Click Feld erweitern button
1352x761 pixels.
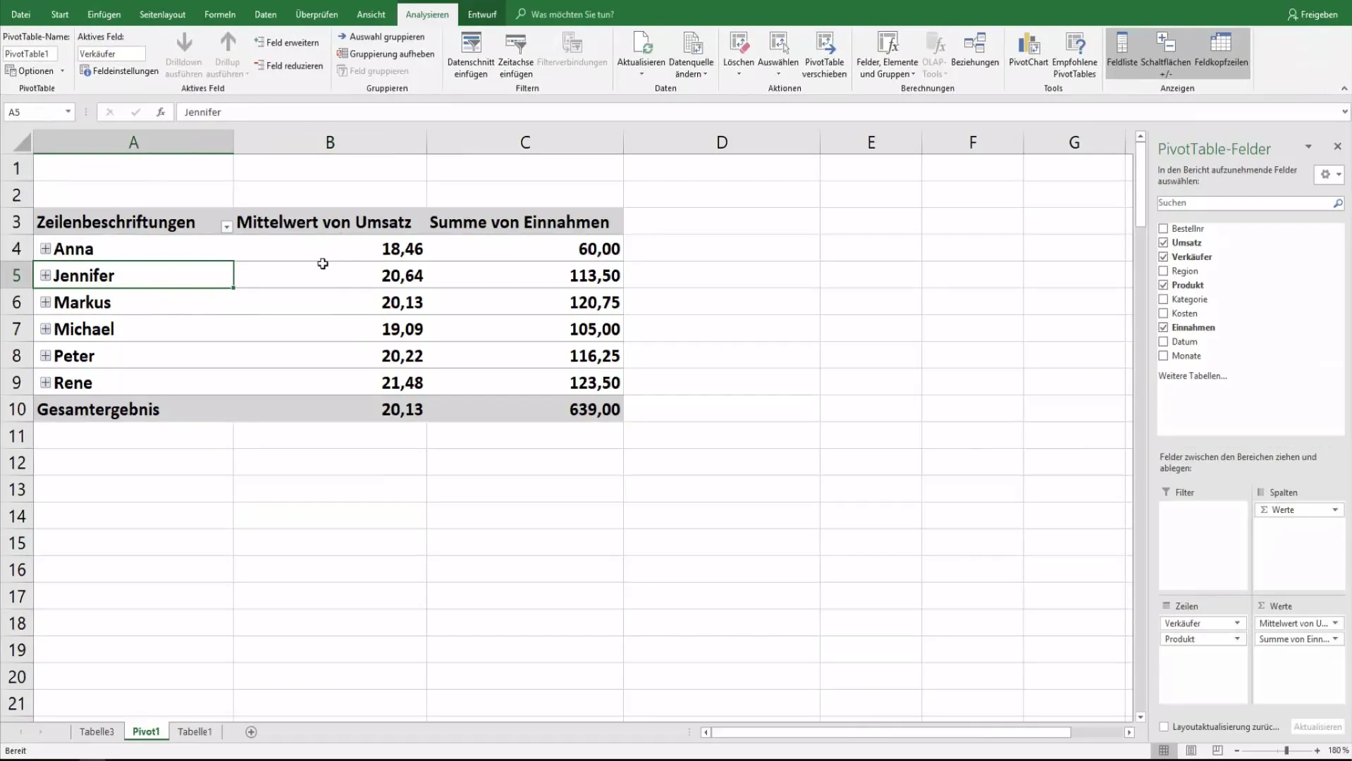click(x=286, y=42)
